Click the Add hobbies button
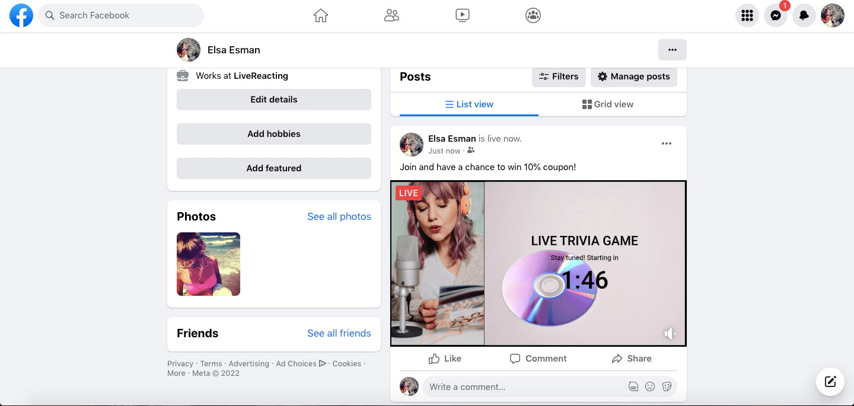854x406 pixels. 274,134
